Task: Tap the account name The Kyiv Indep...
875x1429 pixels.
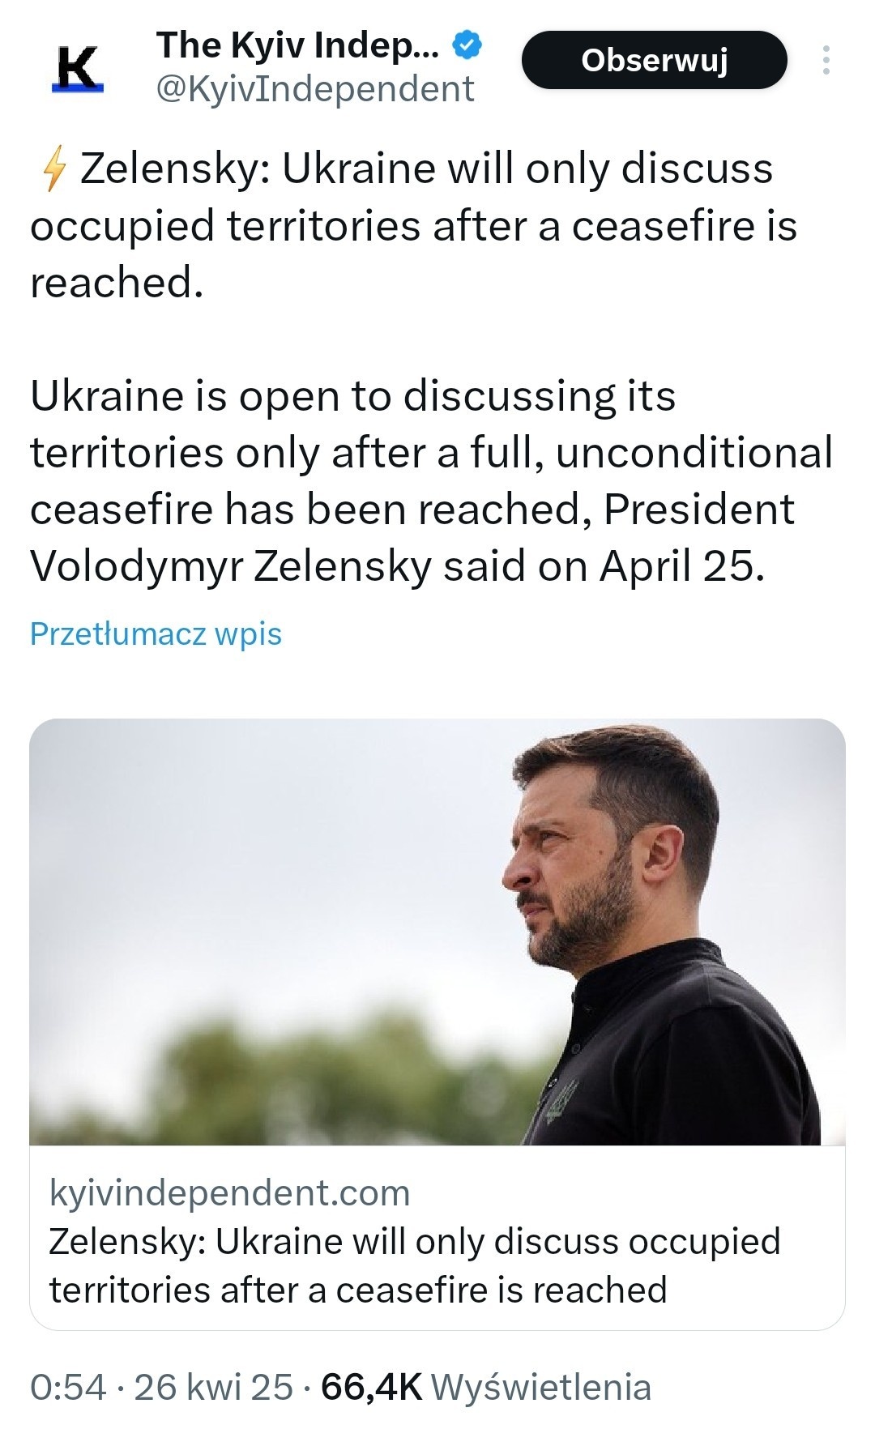Action: point(297,46)
